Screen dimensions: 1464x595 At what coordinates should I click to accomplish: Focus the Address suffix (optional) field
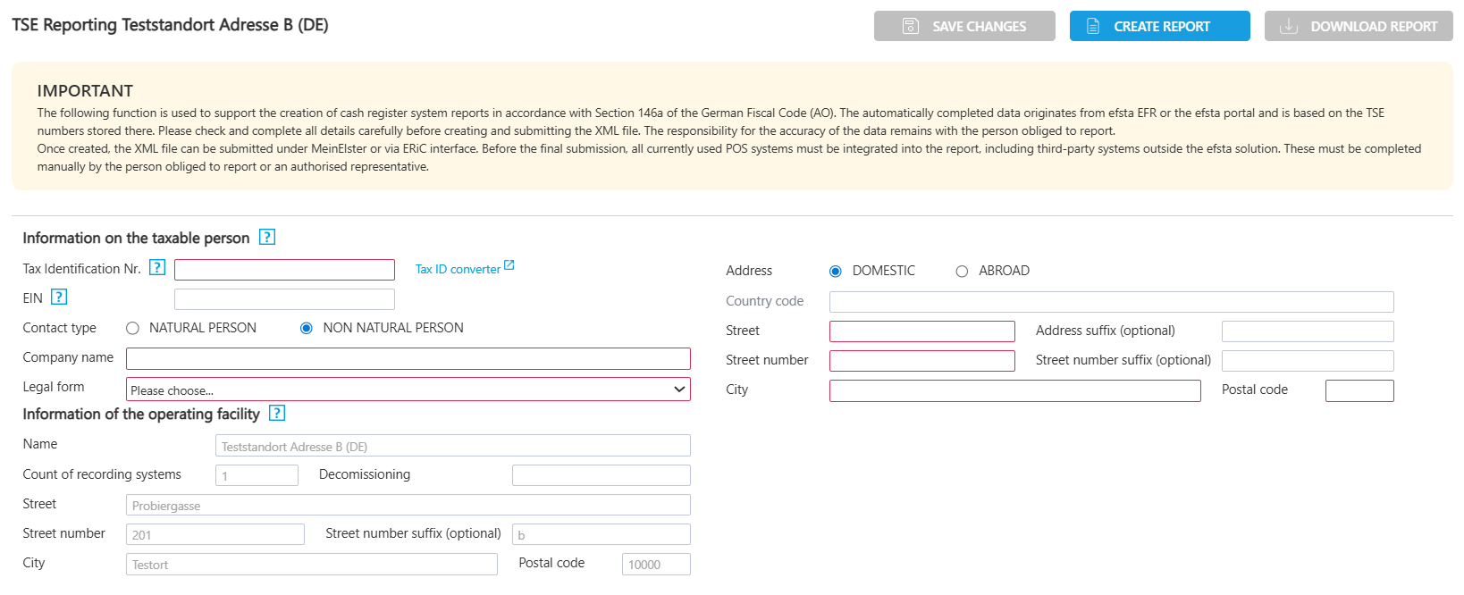pyautogui.click(x=1308, y=331)
